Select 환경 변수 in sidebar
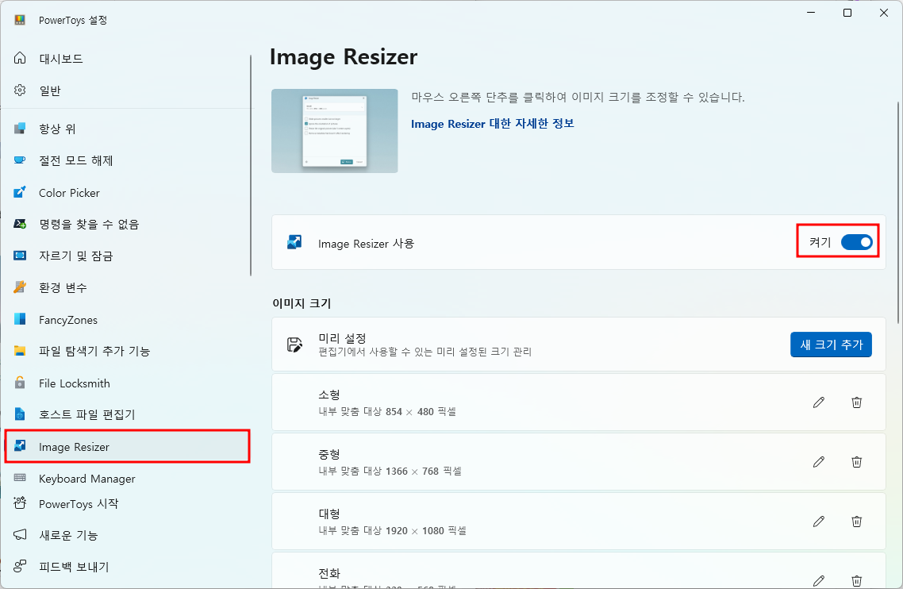The width and height of the screenshot is (903, 589). pyautogui.click(x=127, y=287)
